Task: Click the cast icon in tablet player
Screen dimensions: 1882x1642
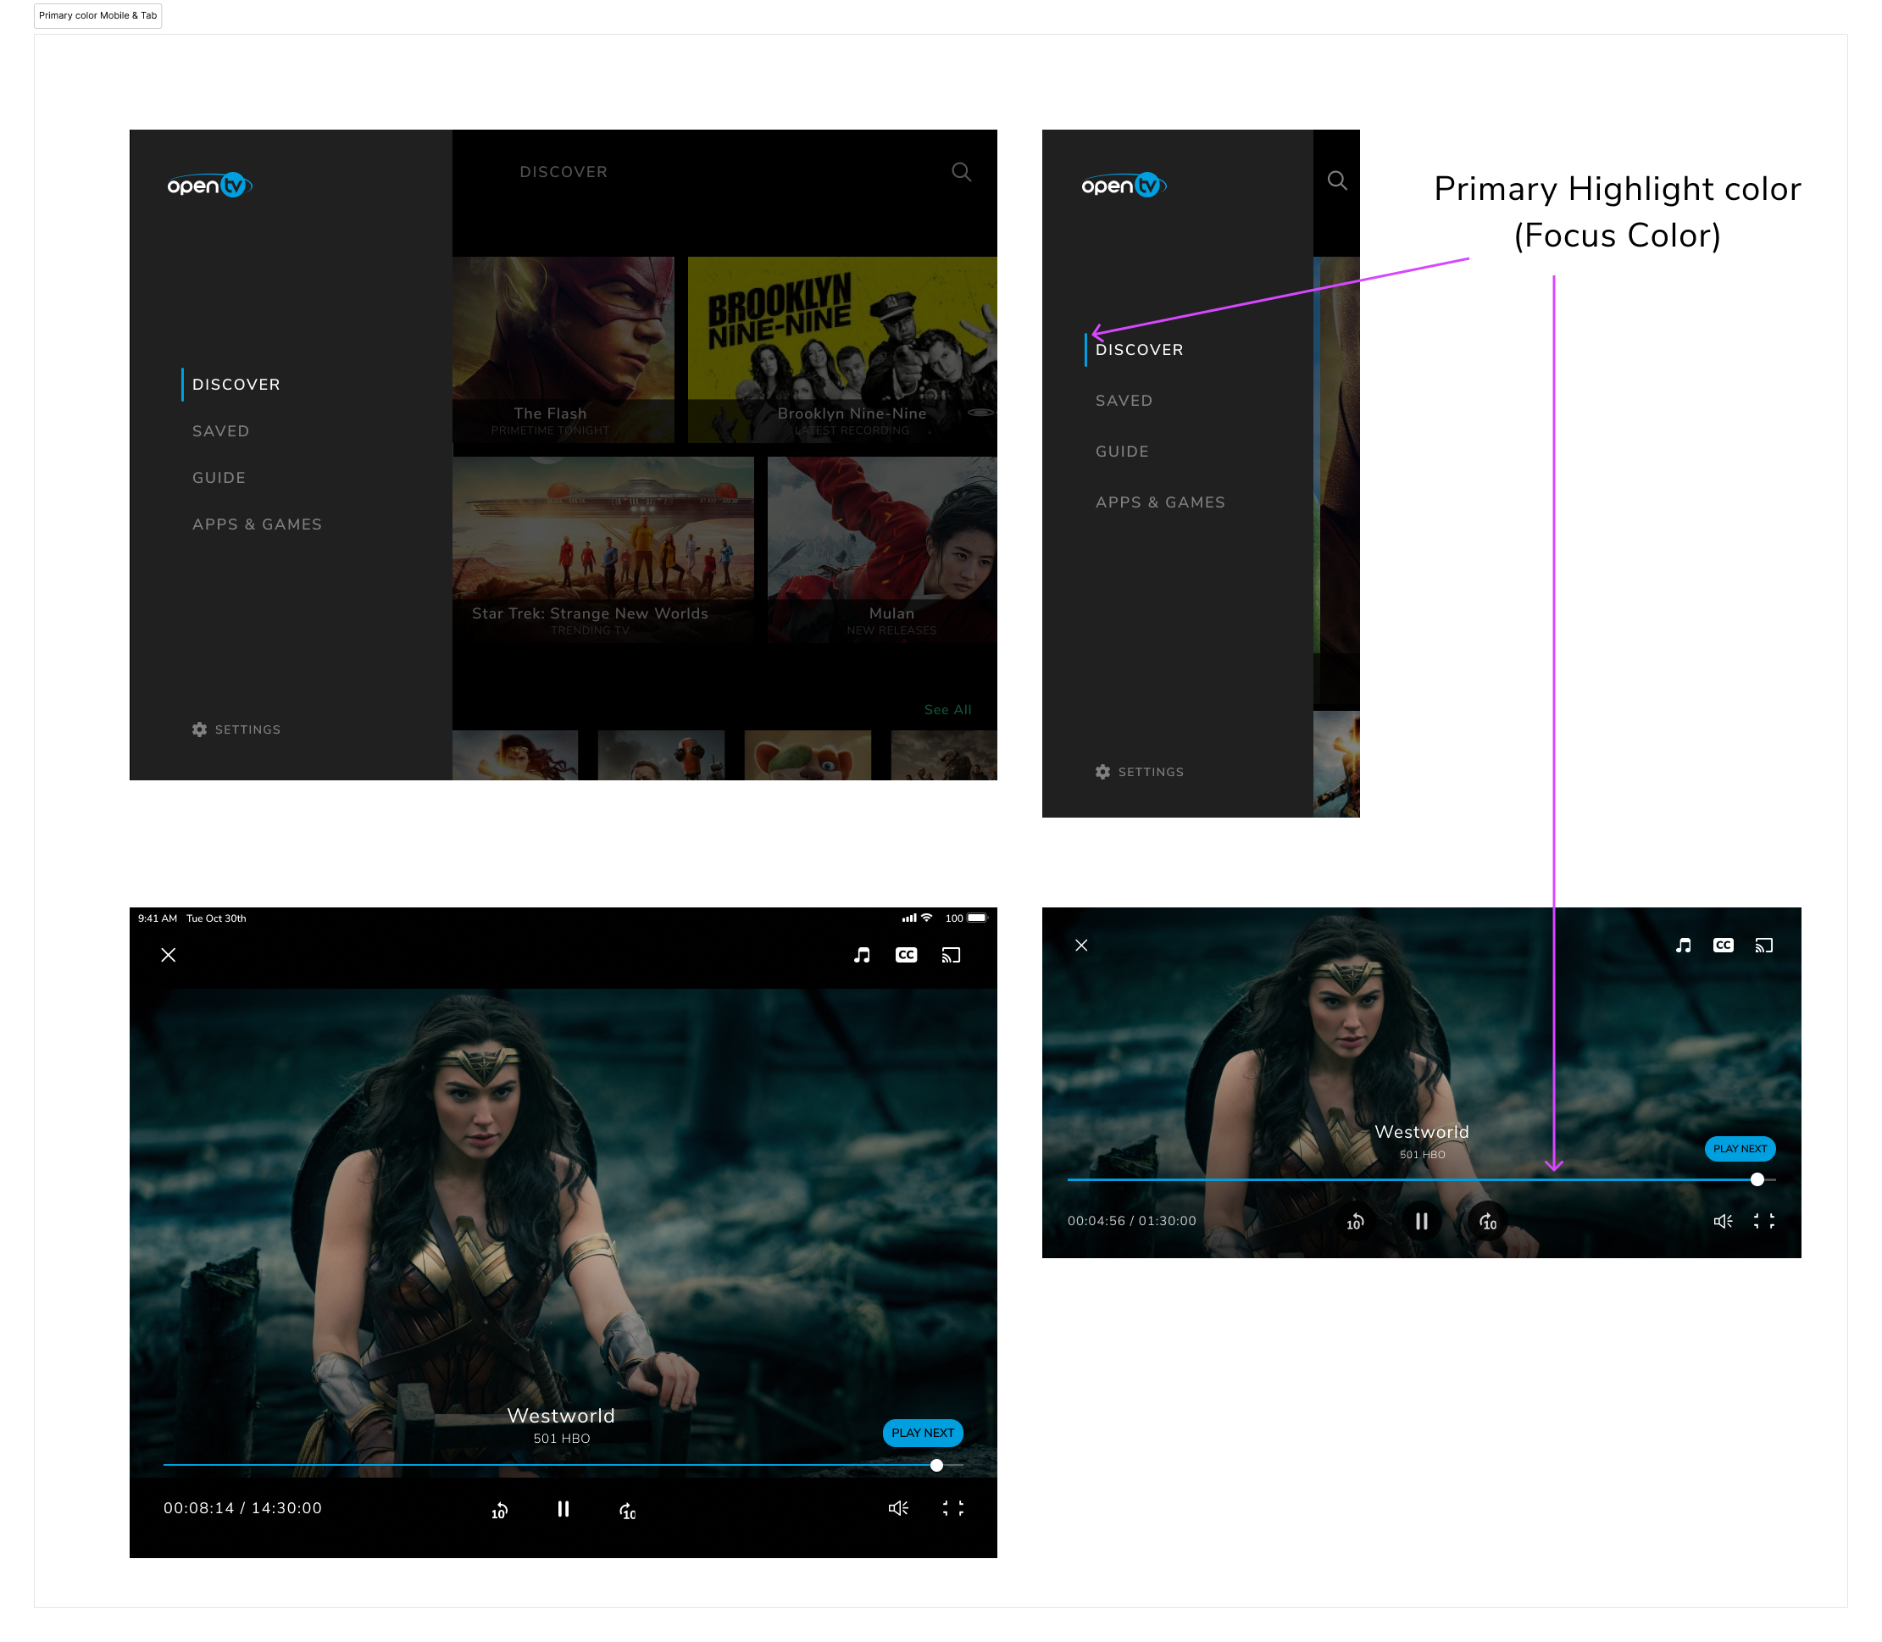Action: click(950, 955)
